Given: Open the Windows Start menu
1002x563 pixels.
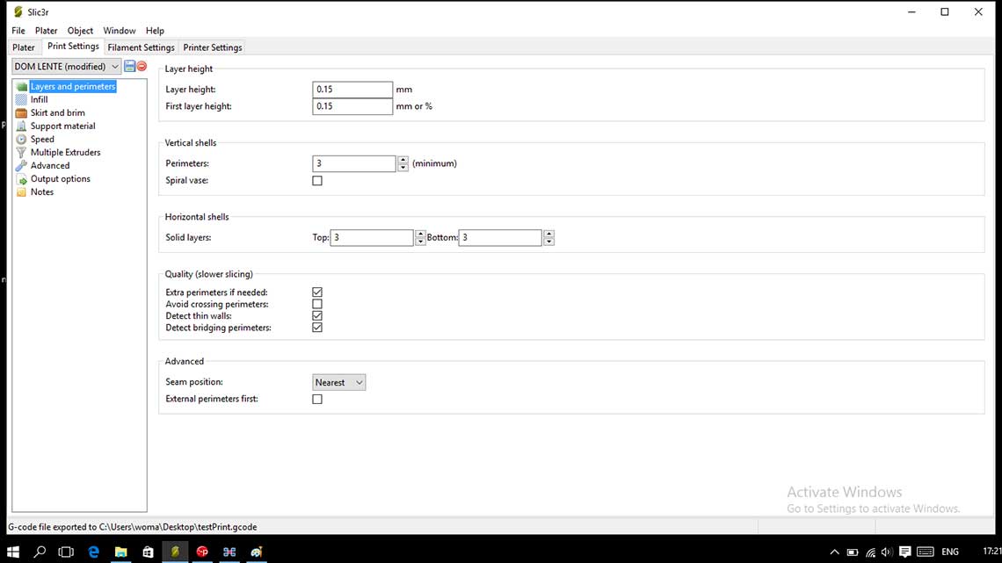Looking at the screenshot, I should pyautogui.click(x=13, y=552).
